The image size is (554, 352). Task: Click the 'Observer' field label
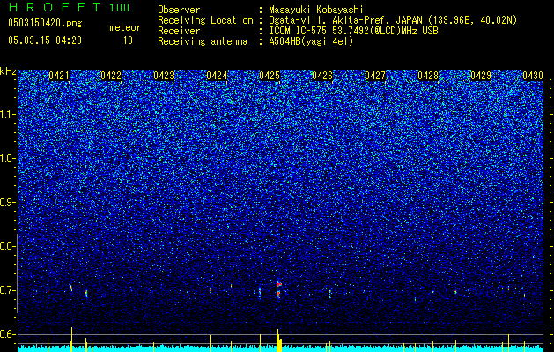(x=179, y=10)
